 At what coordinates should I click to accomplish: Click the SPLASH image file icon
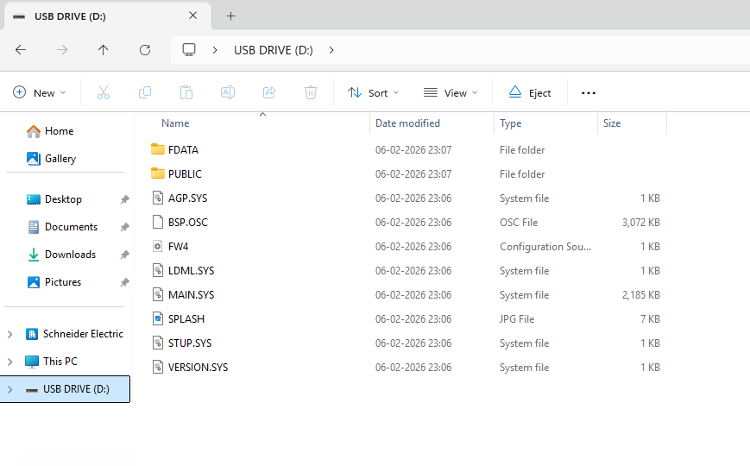(x=158, y=318)
